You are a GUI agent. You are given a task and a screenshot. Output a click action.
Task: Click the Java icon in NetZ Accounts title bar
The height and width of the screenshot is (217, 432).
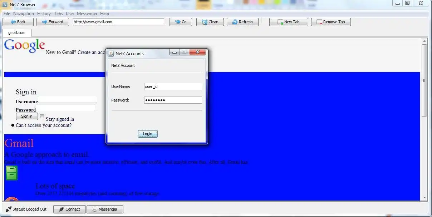[x=111, y=53]
